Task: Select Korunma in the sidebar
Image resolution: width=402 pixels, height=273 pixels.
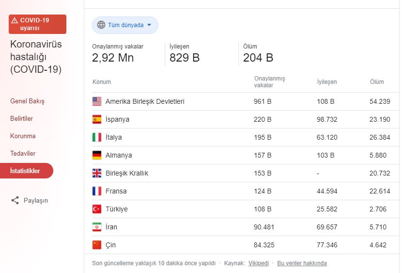Action: pos(23,136)
